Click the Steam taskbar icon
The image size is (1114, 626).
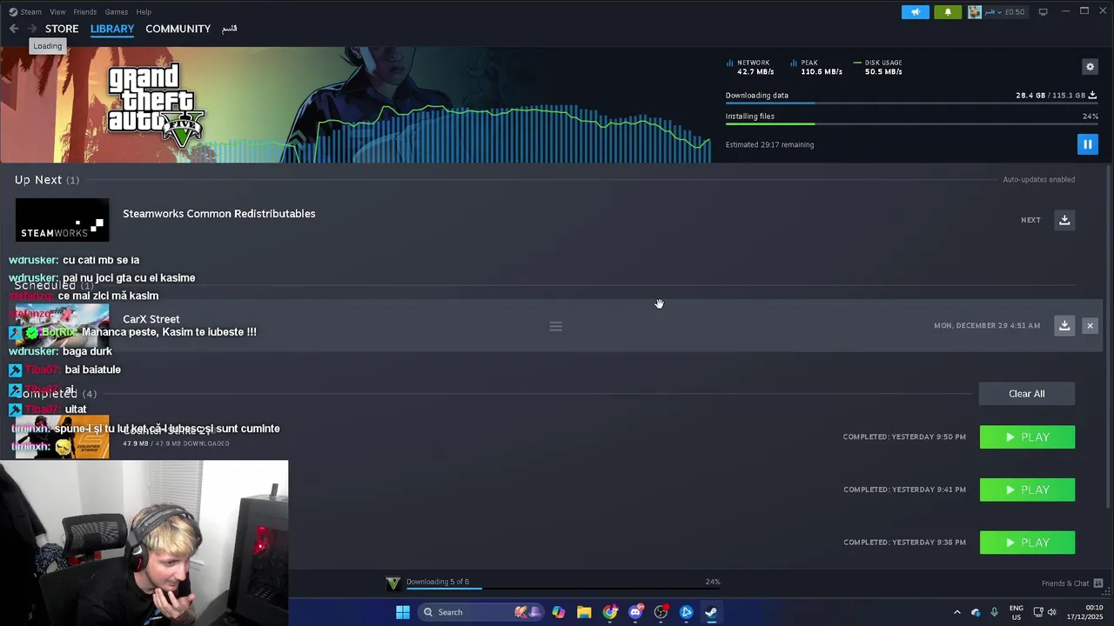pyautogui.click(x=711, y=612)
